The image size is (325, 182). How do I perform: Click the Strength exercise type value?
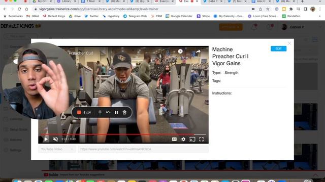click(x=232, y=73)
